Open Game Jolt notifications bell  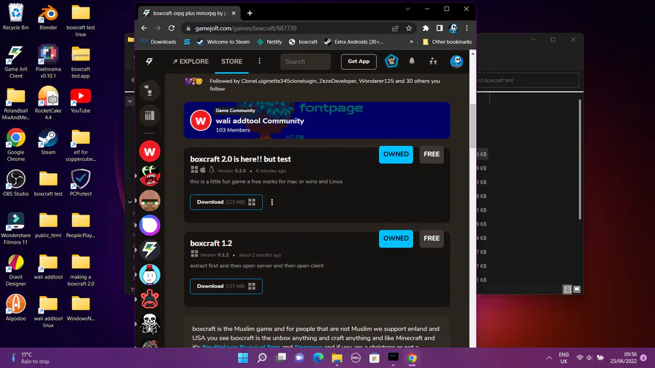point(412,61)
